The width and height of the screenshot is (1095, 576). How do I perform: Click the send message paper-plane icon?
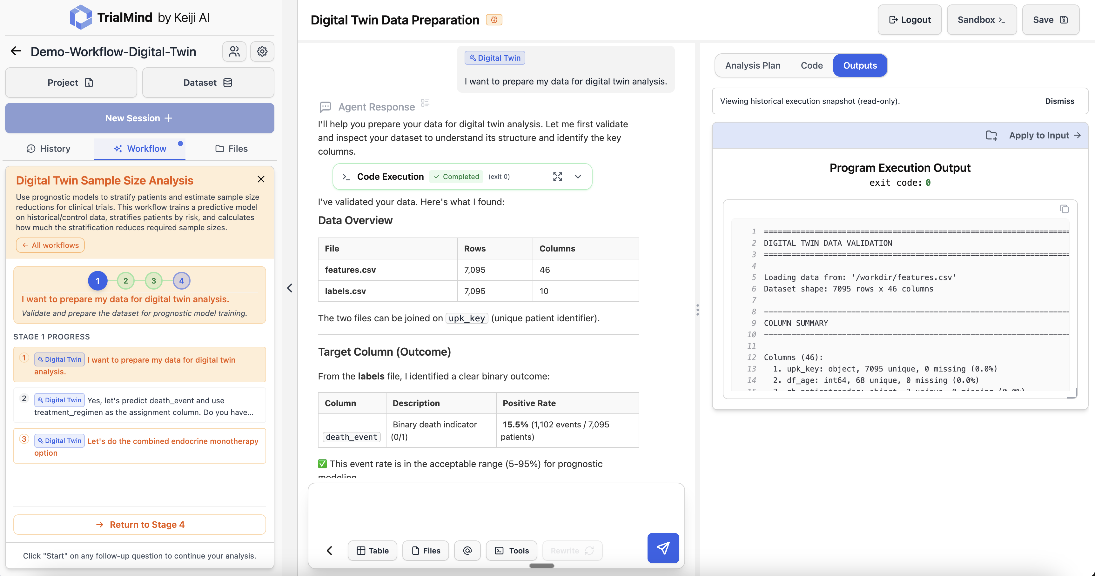pos(663,547)
